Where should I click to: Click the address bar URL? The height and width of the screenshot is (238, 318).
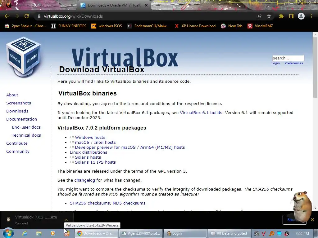click(x=73, y=16)
